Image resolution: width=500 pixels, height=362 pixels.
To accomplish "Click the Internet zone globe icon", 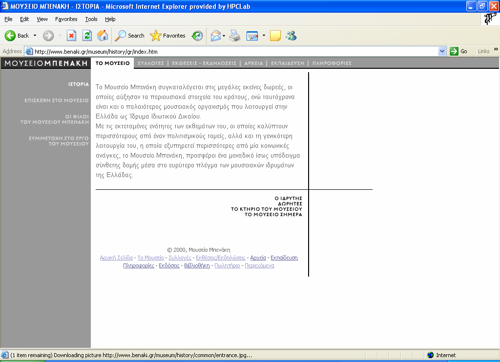I will [x=431, y=355].
